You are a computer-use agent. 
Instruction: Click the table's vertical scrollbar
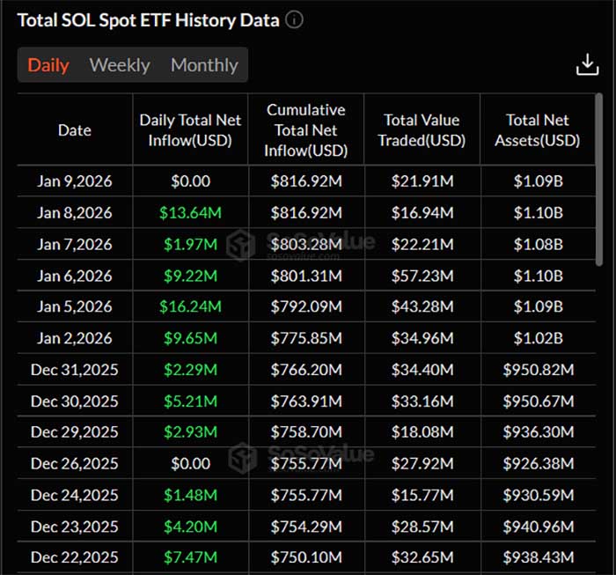click(x=598, y=180)
